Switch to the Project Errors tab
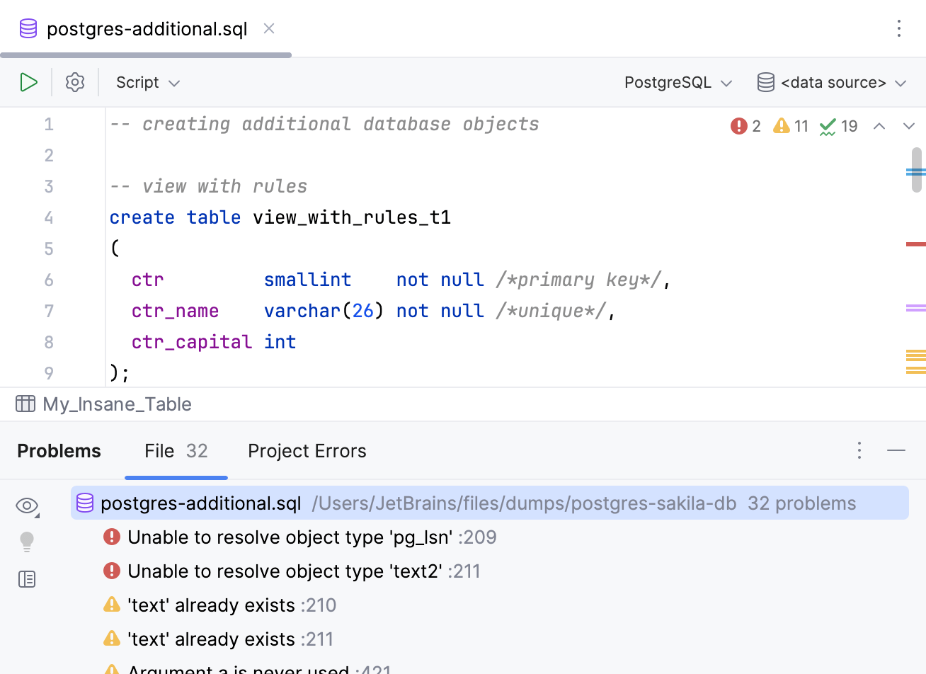 pyautogui.click(x=307, y=451)
